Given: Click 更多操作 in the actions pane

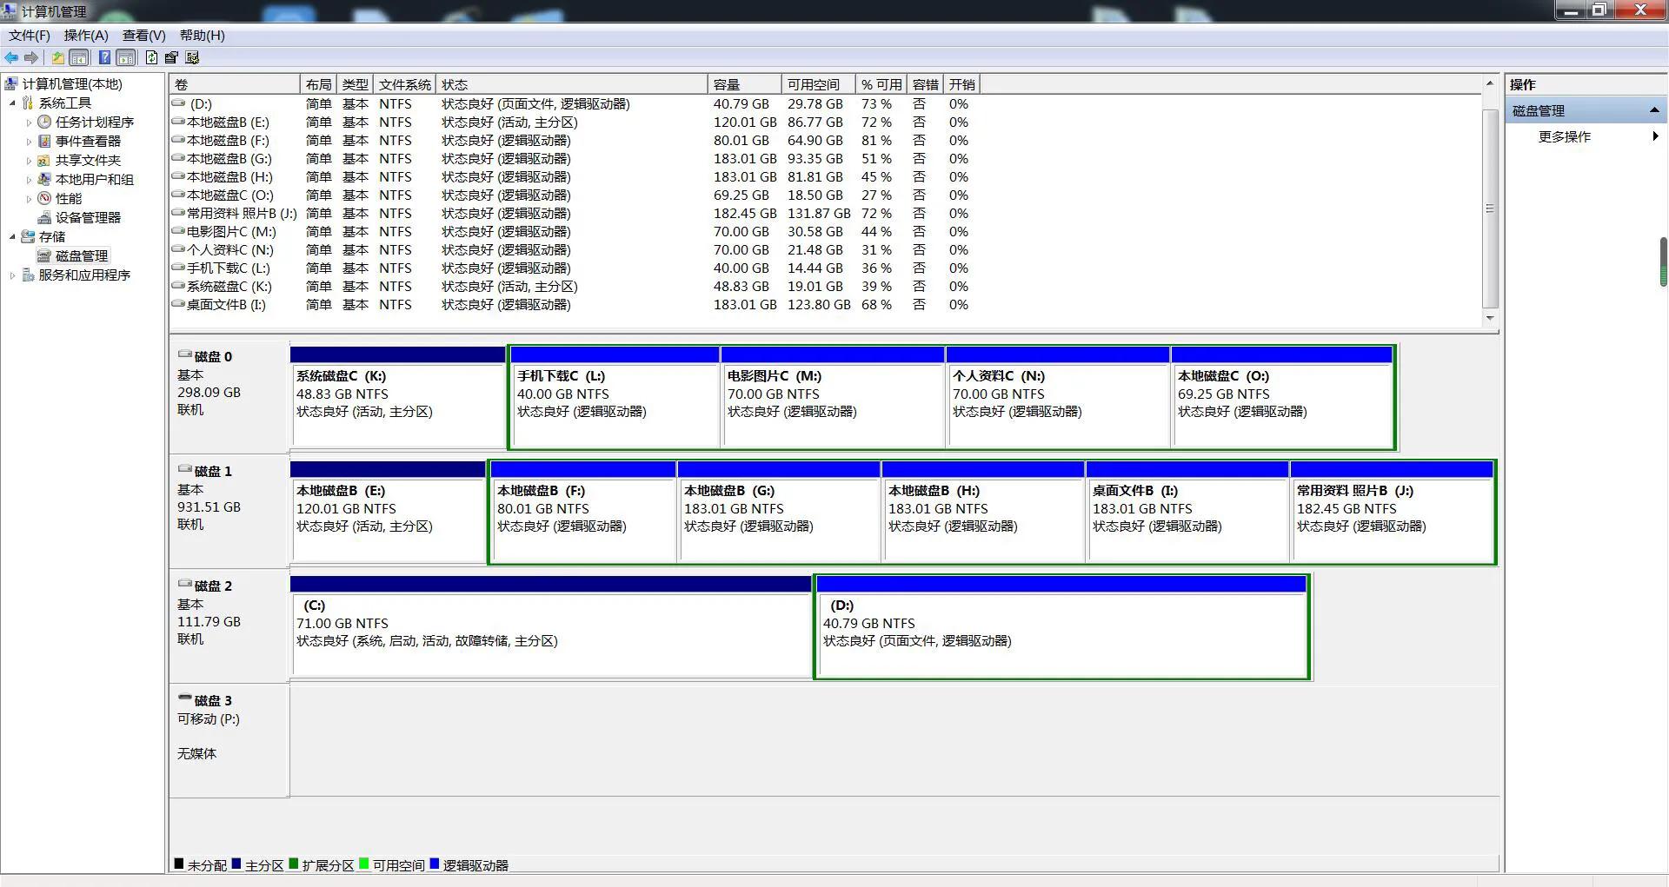Looking at the screenshot, I should click(1564, 136).
